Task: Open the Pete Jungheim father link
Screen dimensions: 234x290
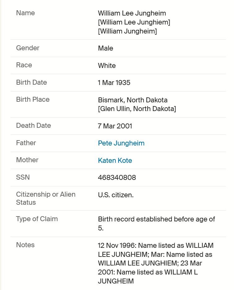Action: click(121, 143)
